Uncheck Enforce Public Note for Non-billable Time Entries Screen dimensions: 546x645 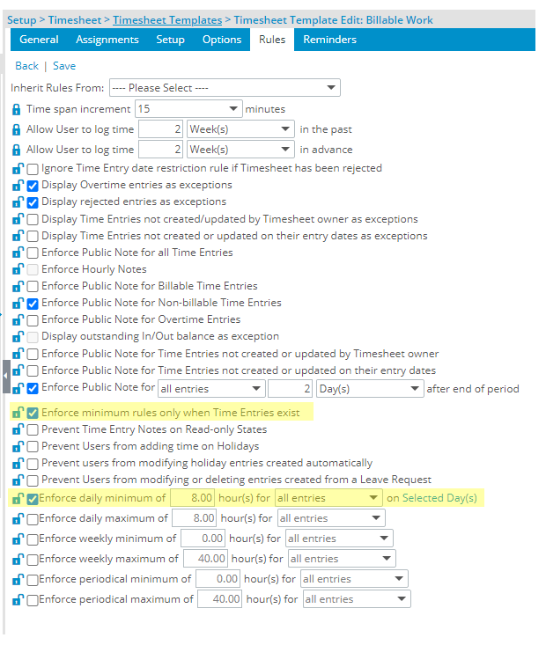click(x=33, y=304)
